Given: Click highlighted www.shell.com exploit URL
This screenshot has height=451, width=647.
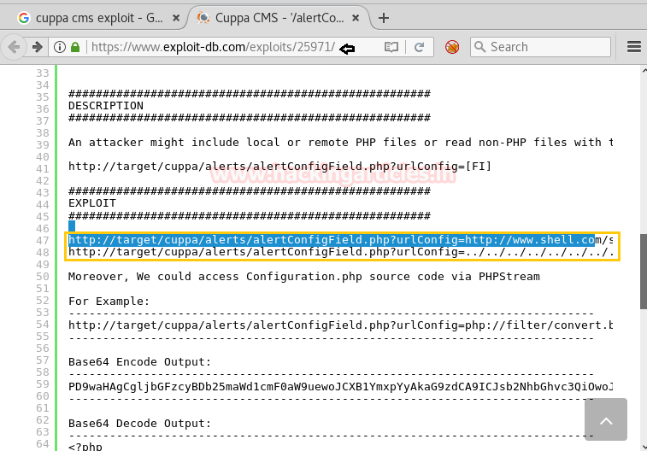Looking at the screenshot, I should (x=341, y=240).
